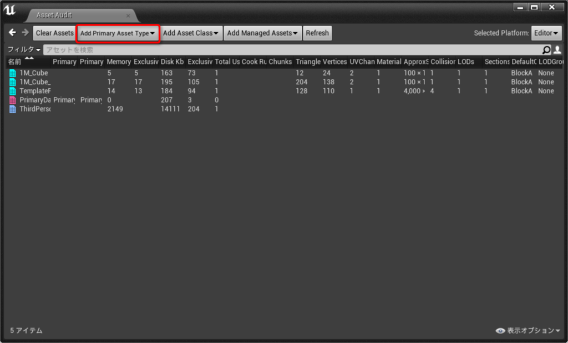Select the ThirdPers asset name
This screenshot has height=343, width=568.
pos(35,109)
